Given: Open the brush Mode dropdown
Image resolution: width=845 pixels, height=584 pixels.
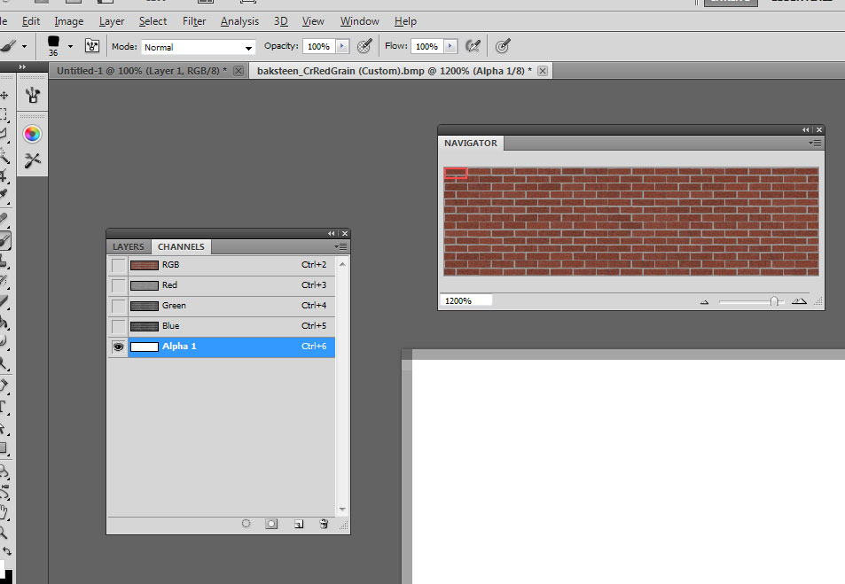Looking at the screenshot, I should click(199, 47).
